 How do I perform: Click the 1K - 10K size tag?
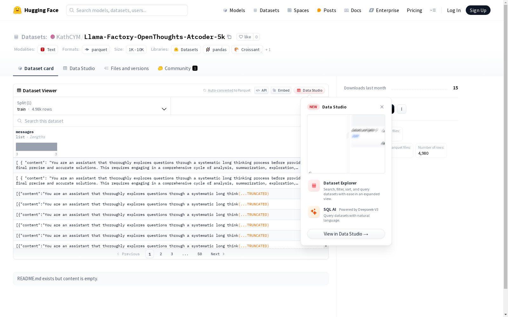[x=136, y=49]
